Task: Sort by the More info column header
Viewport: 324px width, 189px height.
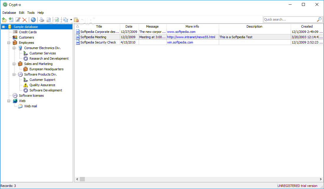Action: tap(192, 26)
